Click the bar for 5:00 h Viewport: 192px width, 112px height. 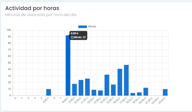click(49, 92)
